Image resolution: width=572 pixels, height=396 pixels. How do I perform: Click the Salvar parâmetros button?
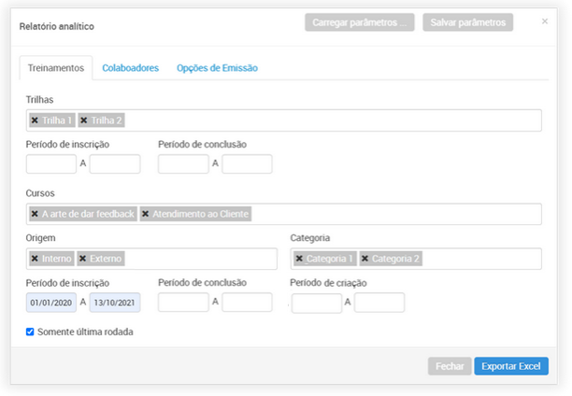tap(467, 22)
